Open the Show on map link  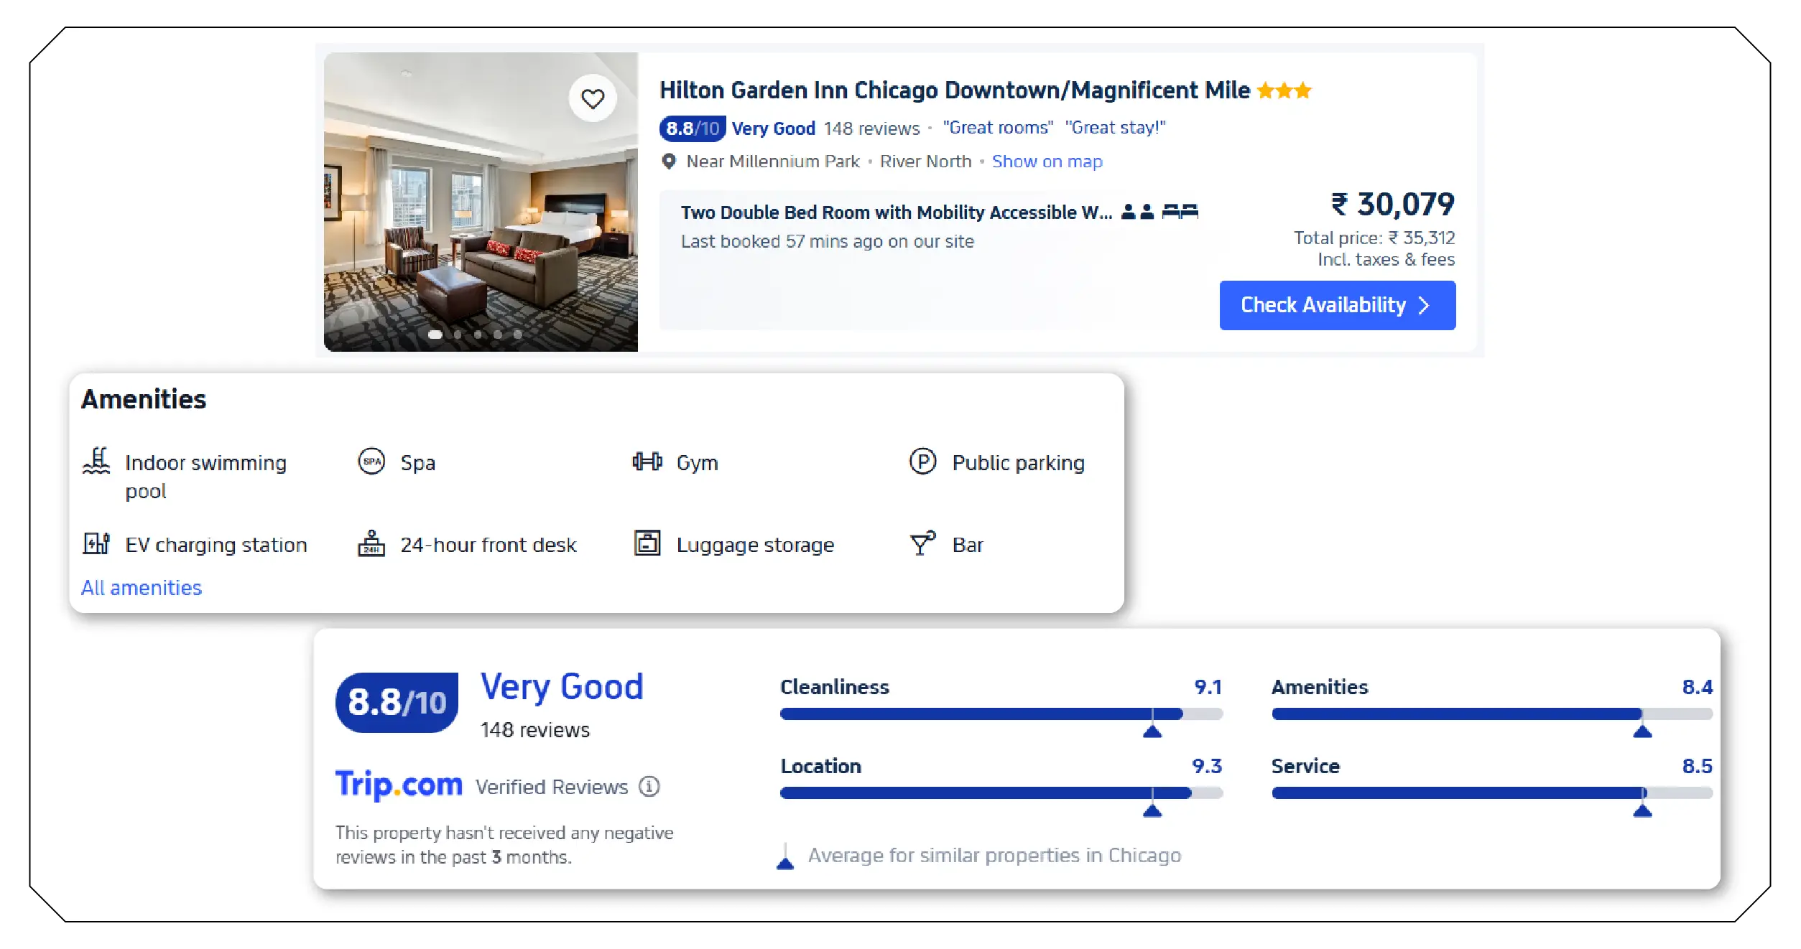pyautogui.click(x=1046, y=162)
